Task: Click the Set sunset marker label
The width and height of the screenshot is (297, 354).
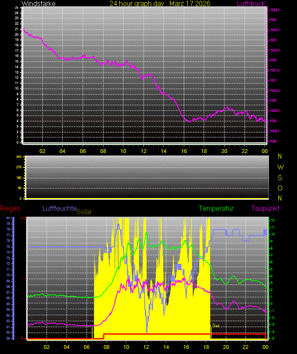Action: 216,326
